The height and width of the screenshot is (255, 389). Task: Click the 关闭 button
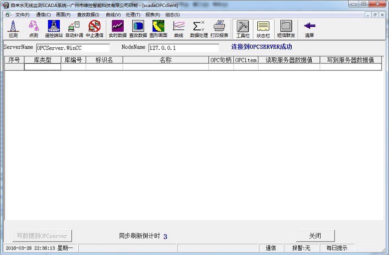coord(315,236)
